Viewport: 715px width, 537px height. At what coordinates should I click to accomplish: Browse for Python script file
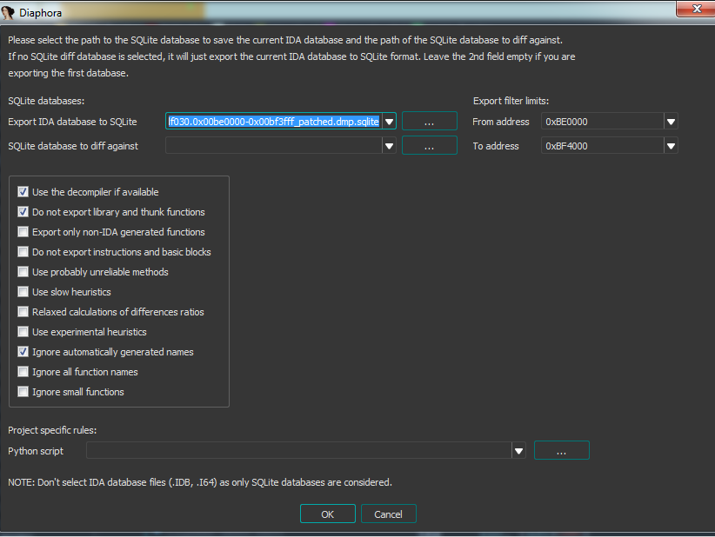click(561, 450)
